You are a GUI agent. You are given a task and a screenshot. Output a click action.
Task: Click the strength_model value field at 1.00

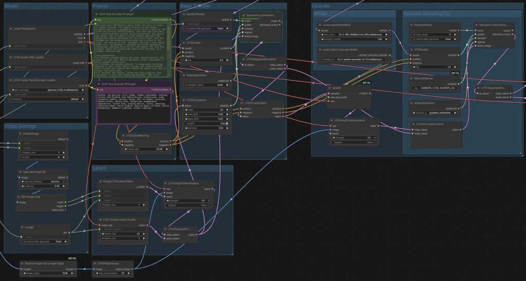tap(354, 39)
